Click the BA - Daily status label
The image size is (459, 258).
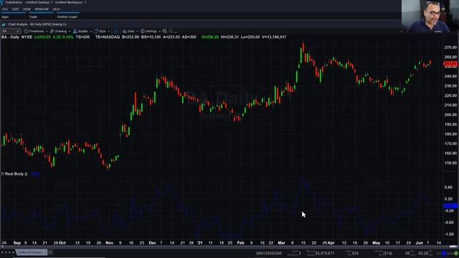tap(10, 37)
